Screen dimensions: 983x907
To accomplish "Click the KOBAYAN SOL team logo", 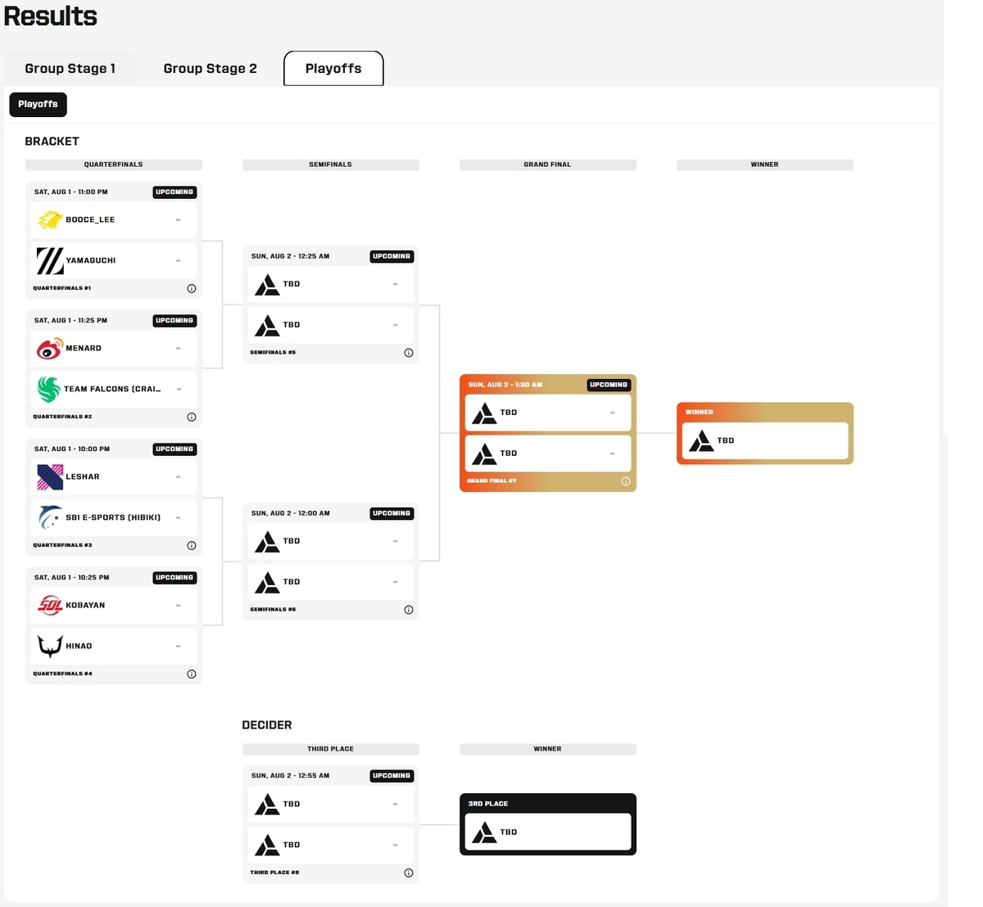I will tap(50, 605).
